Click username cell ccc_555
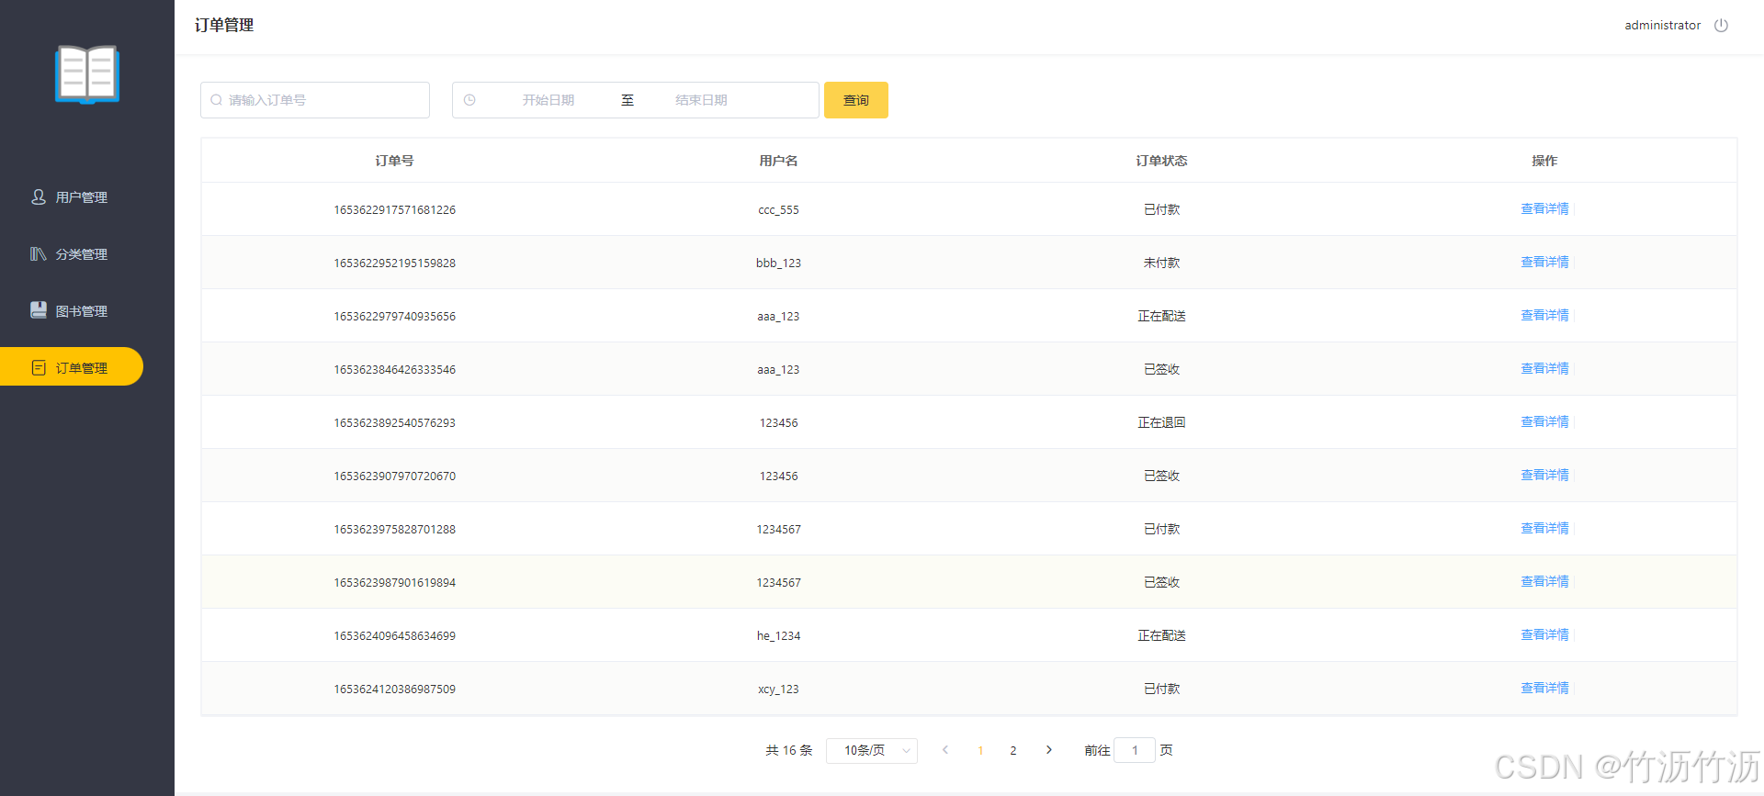This screenshot has height=796, width=1764. coord(778,210)
